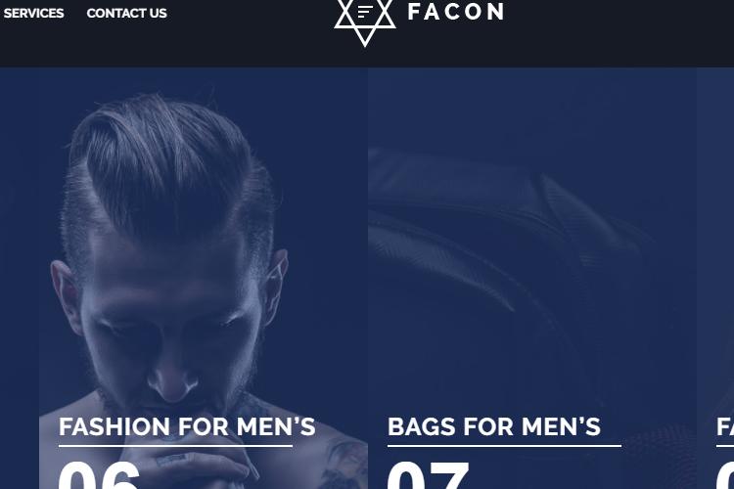Open the Fashion for Men's heading

pyautogui.click(x=187, y=426)
